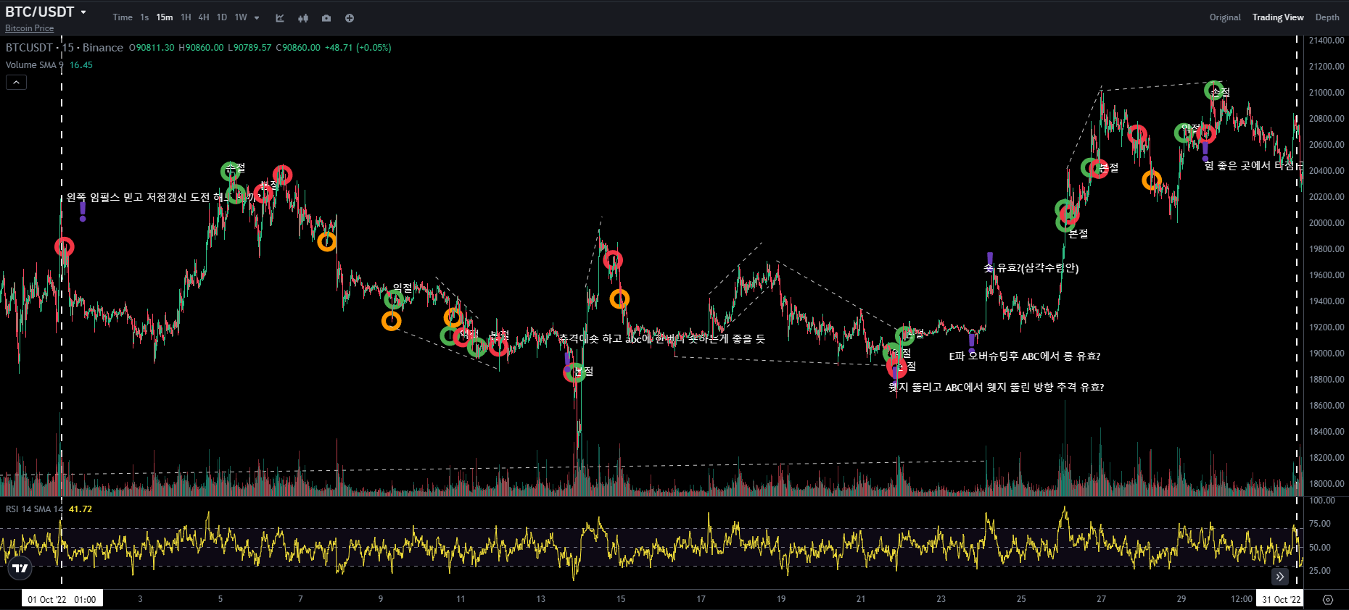This screenshot has width=1349, height=610.
Task: Click the plus circle icon in toolbar
Action: (350, 18)
